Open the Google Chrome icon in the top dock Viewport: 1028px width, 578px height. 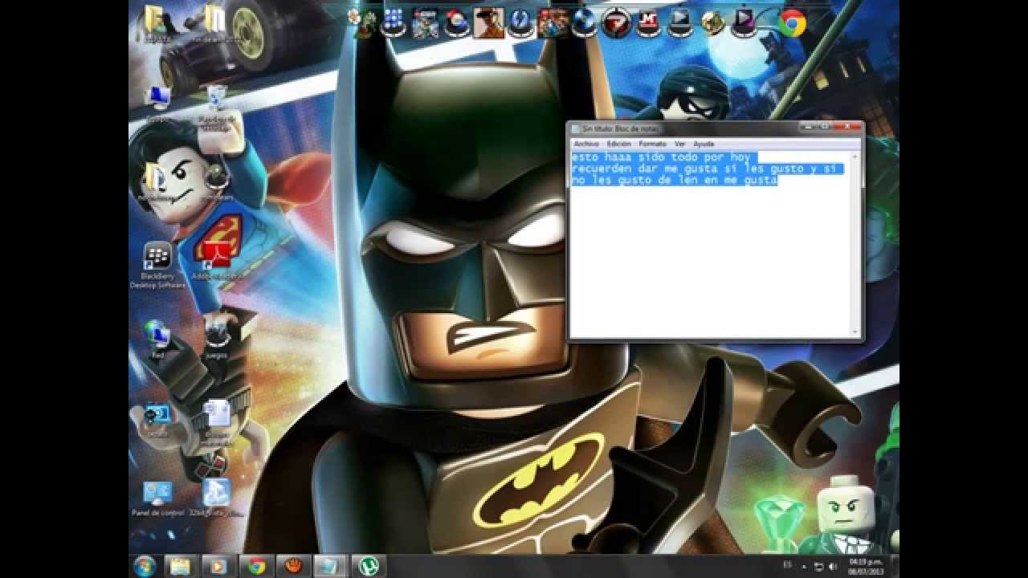(792, 22)
